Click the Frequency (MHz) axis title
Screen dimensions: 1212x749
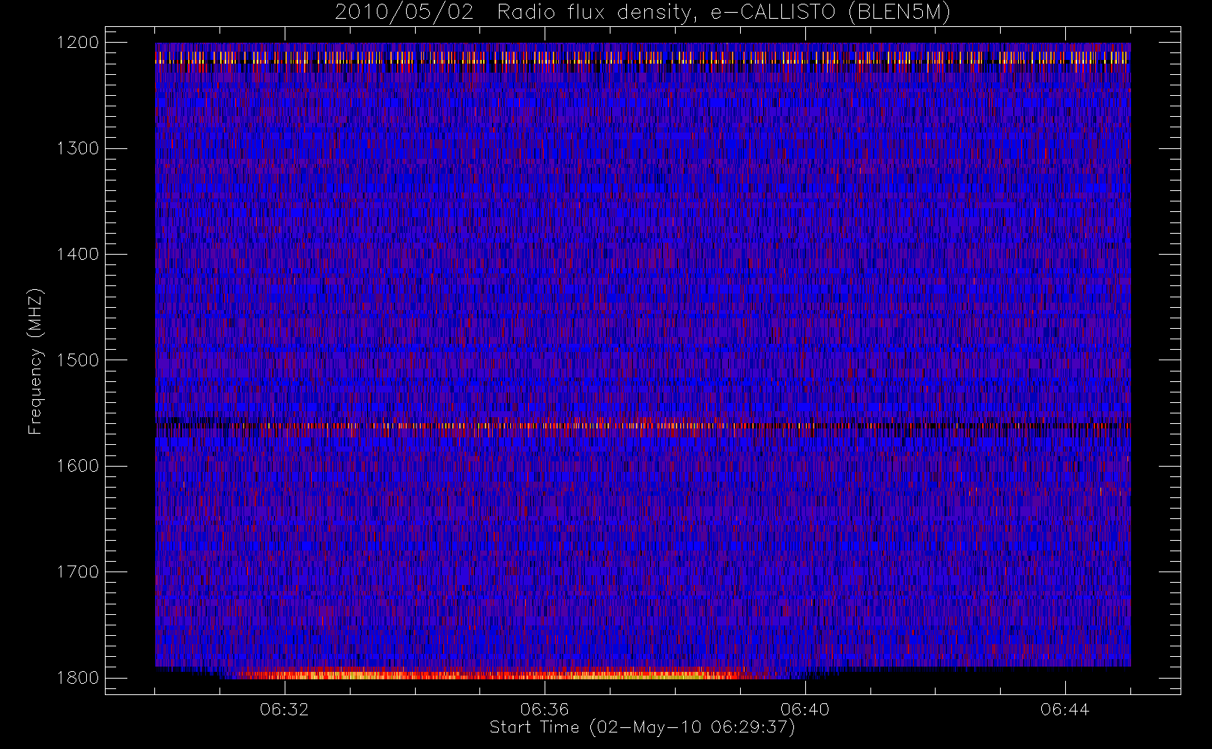point(35,361)
